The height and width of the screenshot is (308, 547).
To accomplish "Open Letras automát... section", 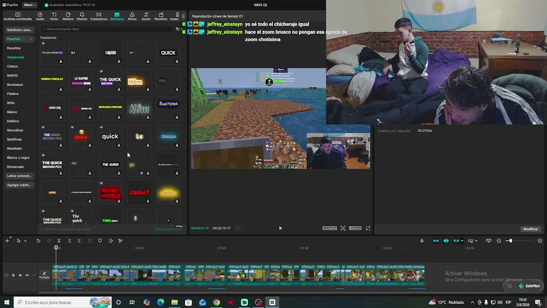I will [19, 176].
